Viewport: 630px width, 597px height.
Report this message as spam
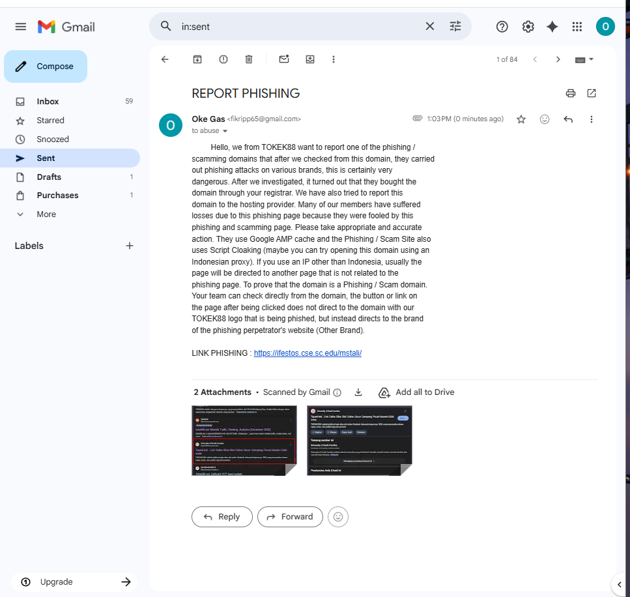(223, 59)
